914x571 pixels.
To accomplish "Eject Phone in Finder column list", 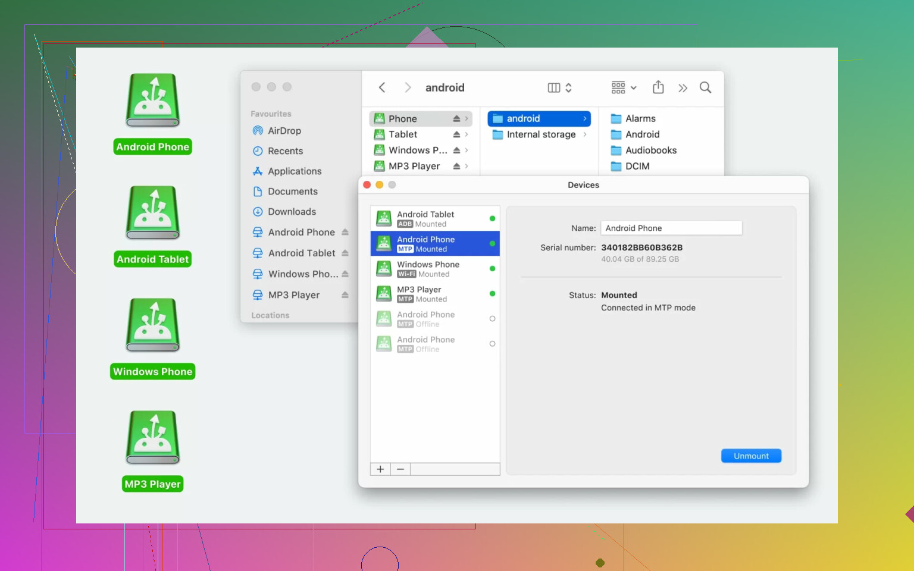I will coord(456,119).
